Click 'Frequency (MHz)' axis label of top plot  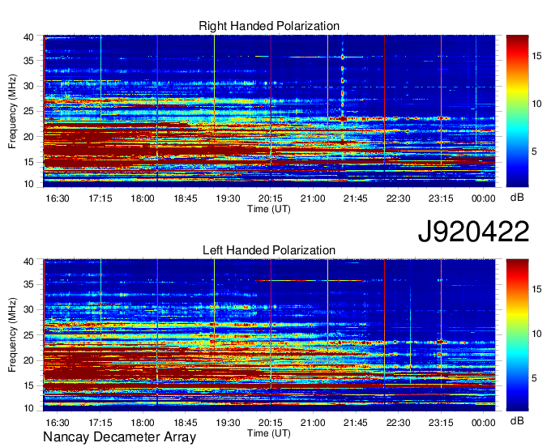point(12,111)
